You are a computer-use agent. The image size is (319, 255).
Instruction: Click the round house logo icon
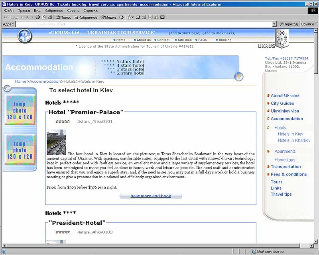pyautogui.click(x=25, y=36)
